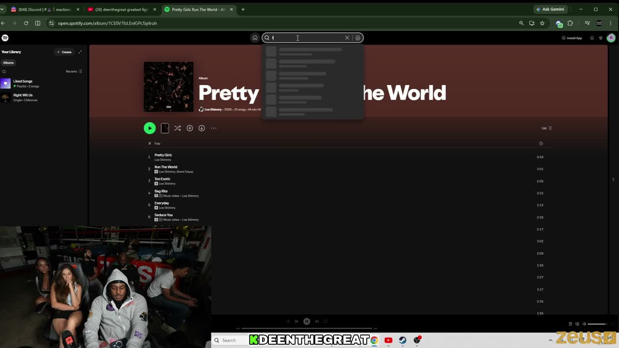Open the Browse icon in search bar
The image size is (619, 348).
[358, 38]
